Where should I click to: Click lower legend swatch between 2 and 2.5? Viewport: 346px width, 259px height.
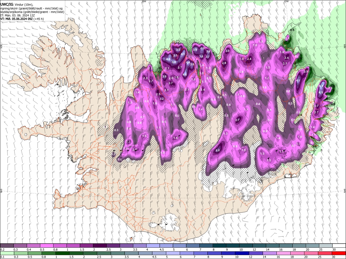point(90,253)
